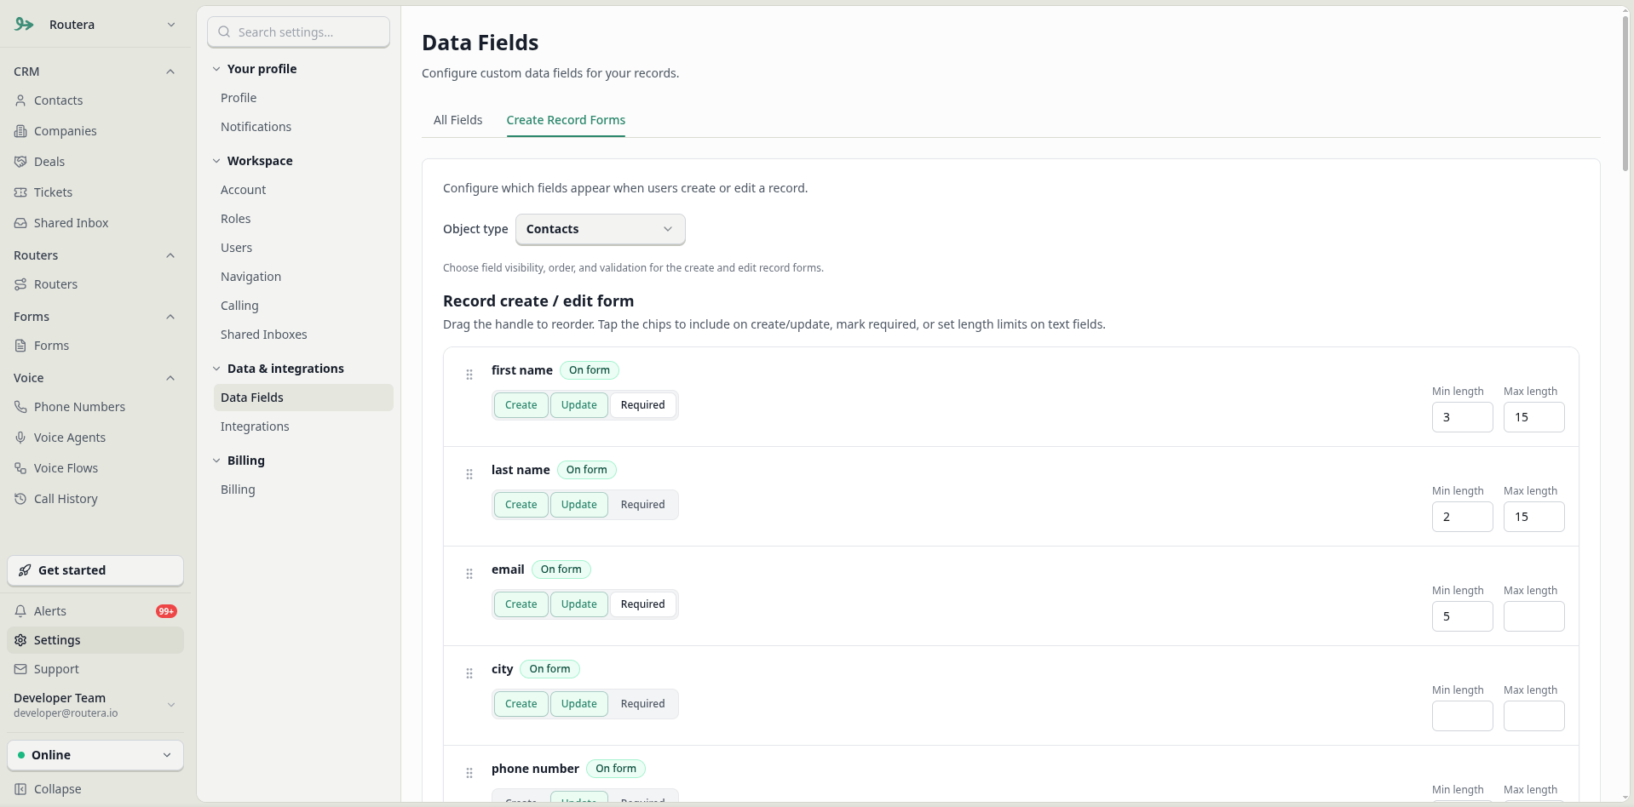Click the Collapse sidebar icon
Viewport: 1634px width, 807px height.
pos(20,789)
